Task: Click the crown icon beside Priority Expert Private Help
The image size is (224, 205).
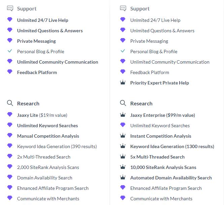Action: [x=123, y=82]
